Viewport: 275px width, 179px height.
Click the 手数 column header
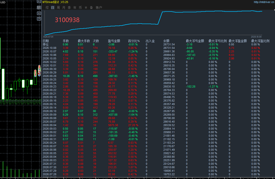click(66, 41)
